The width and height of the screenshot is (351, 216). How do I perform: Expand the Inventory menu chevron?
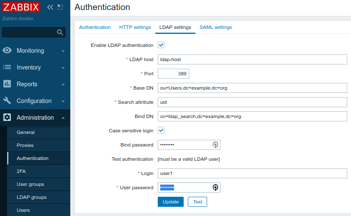coord(63,68)
